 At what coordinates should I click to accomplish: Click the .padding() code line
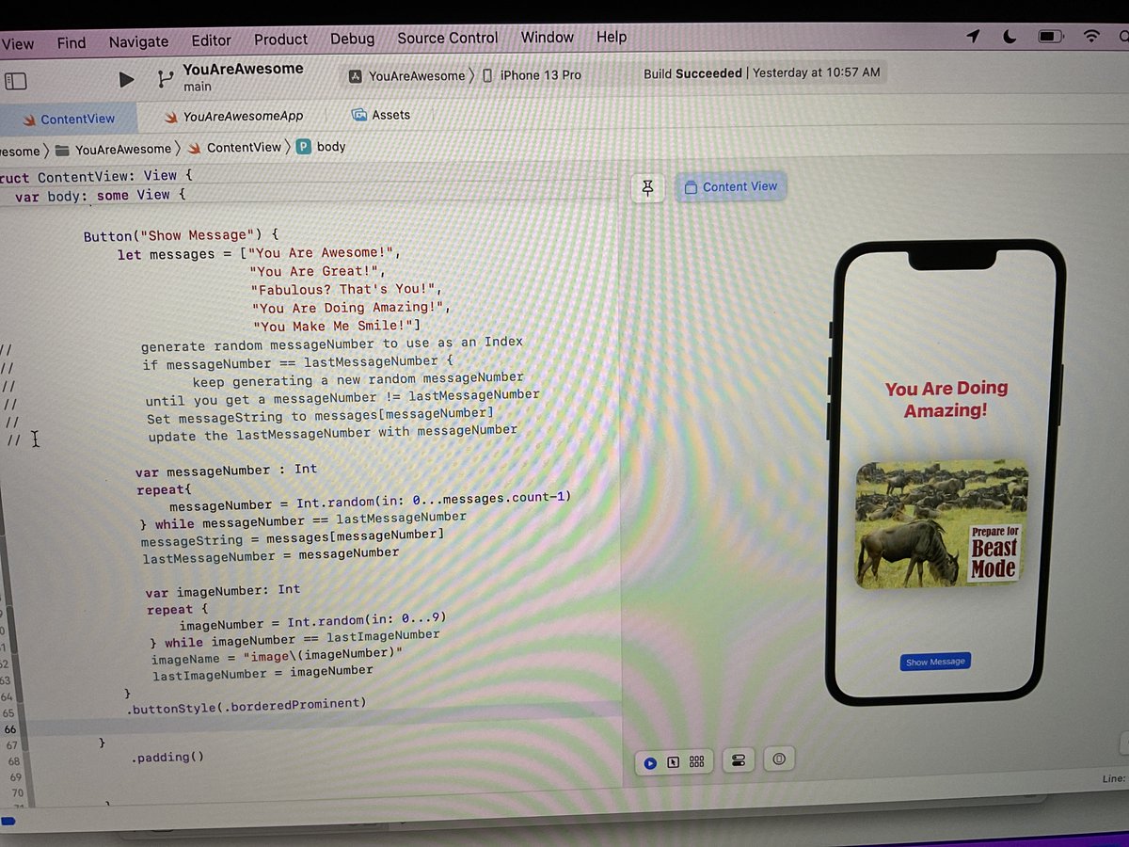167,758
